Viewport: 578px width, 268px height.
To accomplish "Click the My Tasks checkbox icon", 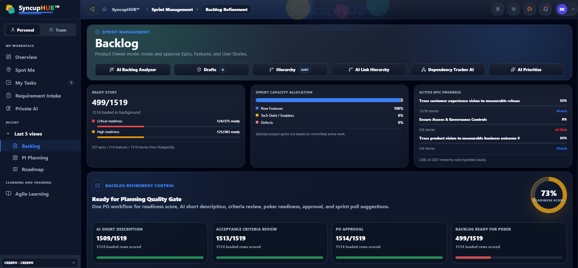I will 9,82.
